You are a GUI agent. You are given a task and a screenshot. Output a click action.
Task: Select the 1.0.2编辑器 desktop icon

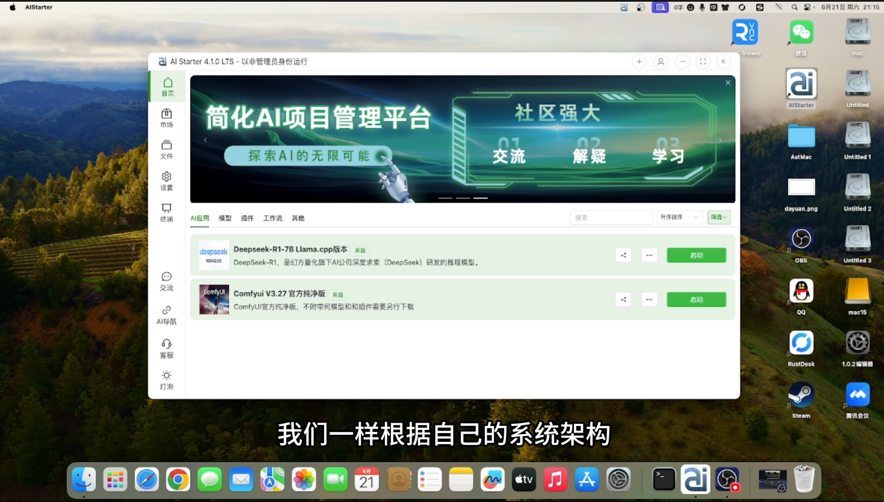click(x=858, y=348)
